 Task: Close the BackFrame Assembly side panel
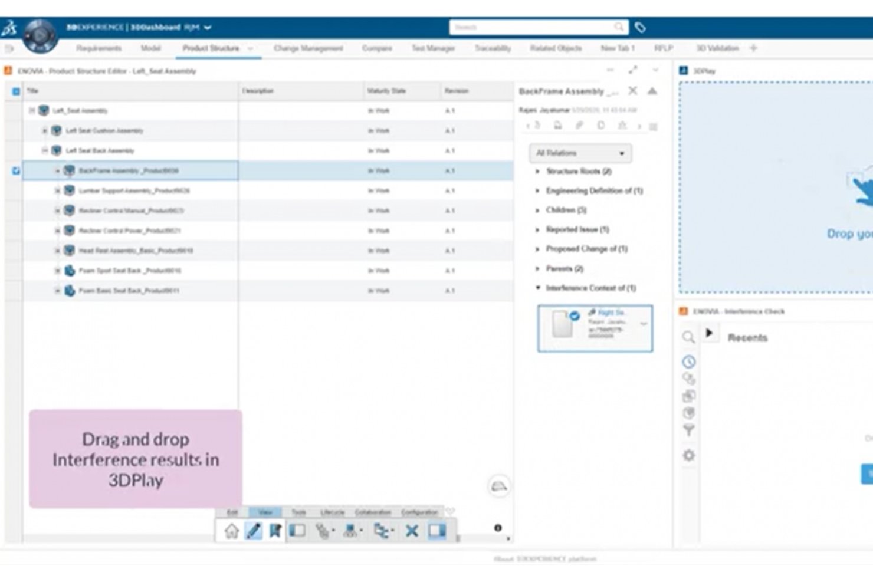pos(632,91)
